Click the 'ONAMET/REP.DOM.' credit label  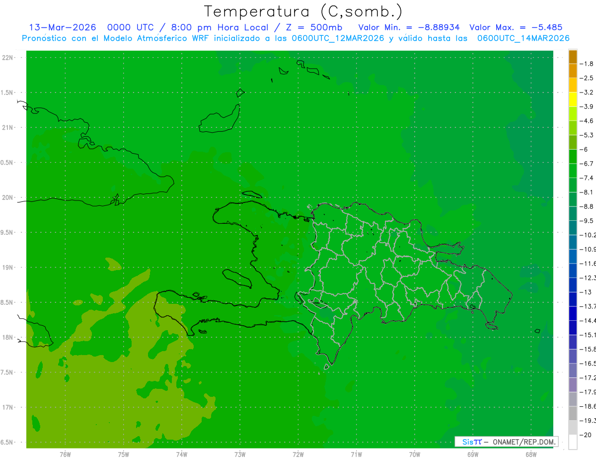[524, 442]
